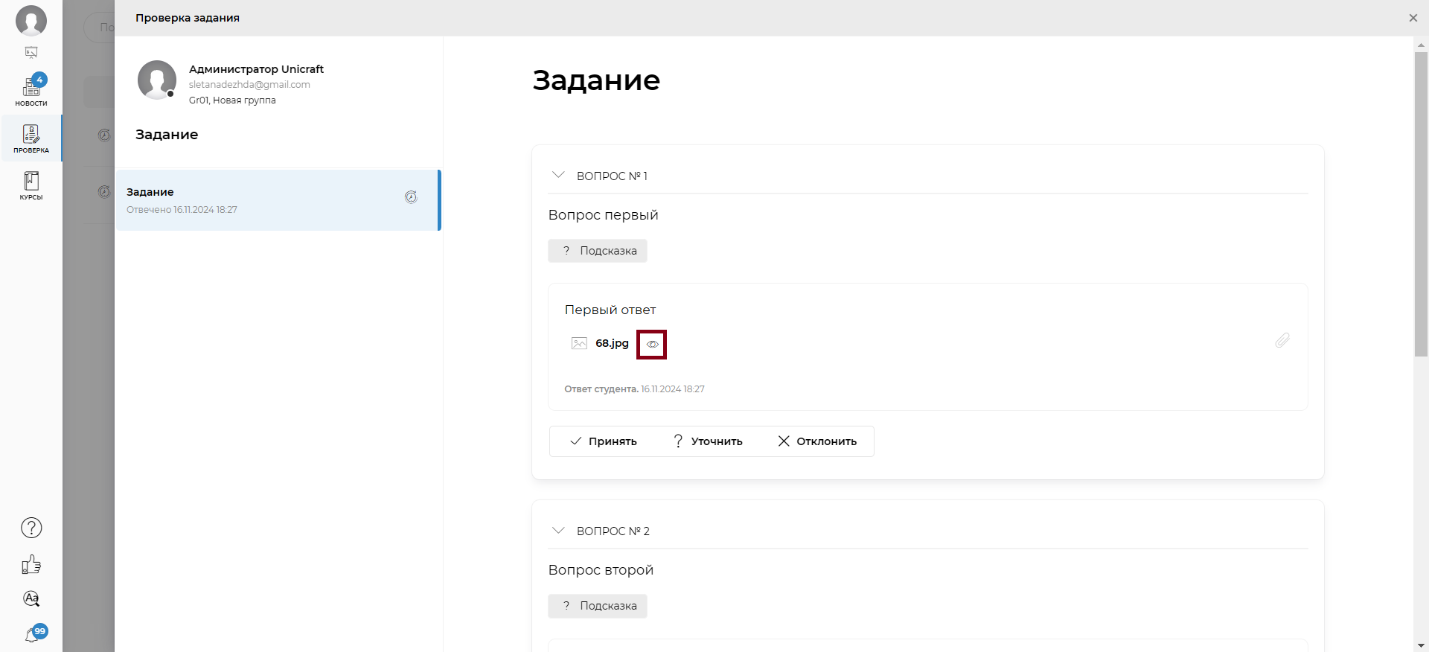Show Подсказка for Вопрос первый
The width and height of the screenshot is (1429, 652).
598,251
